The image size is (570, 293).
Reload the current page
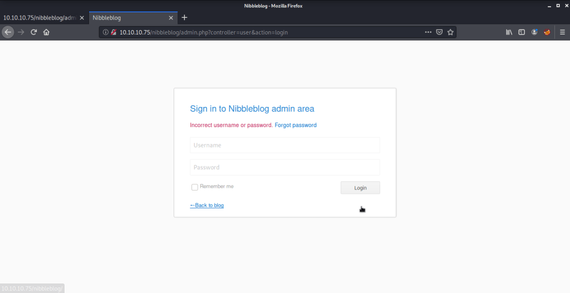[x=34, y=32]
